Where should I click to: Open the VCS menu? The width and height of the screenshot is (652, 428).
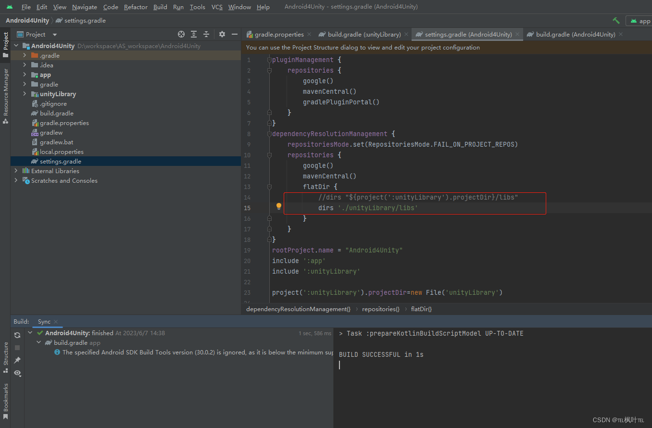[217, 7]
